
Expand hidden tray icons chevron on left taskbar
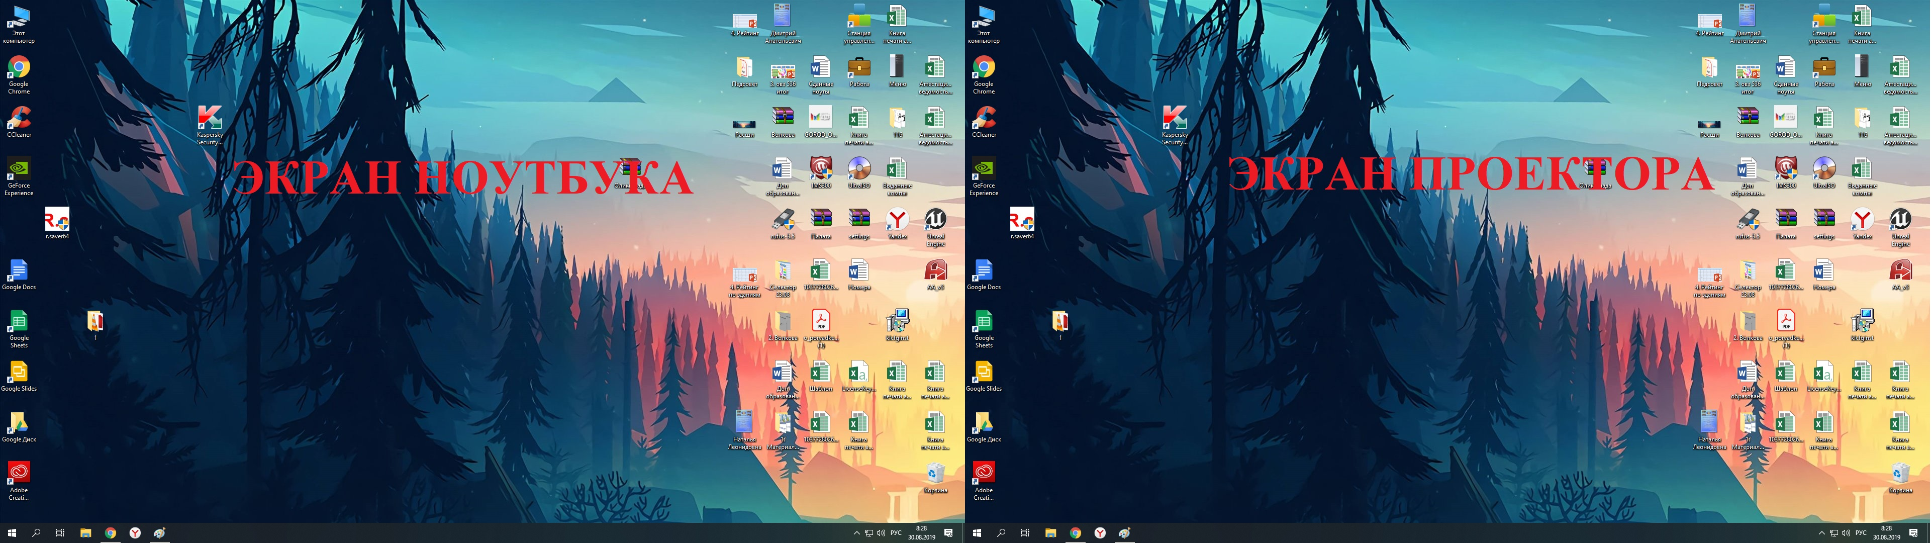click(x=856, y=533)
